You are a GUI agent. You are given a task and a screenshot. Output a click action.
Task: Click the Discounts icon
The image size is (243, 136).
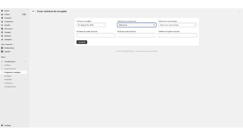pos(2,29)
